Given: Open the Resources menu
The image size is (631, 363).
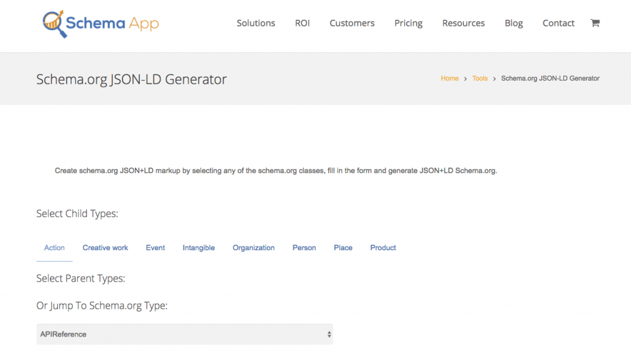Looking at the screenshot, I should click(x=463, y=23).
